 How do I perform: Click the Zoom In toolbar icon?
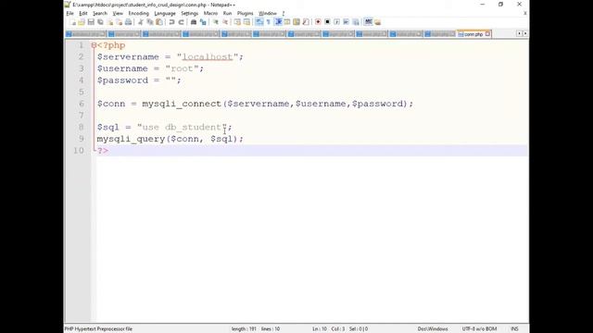coord(216,22)
